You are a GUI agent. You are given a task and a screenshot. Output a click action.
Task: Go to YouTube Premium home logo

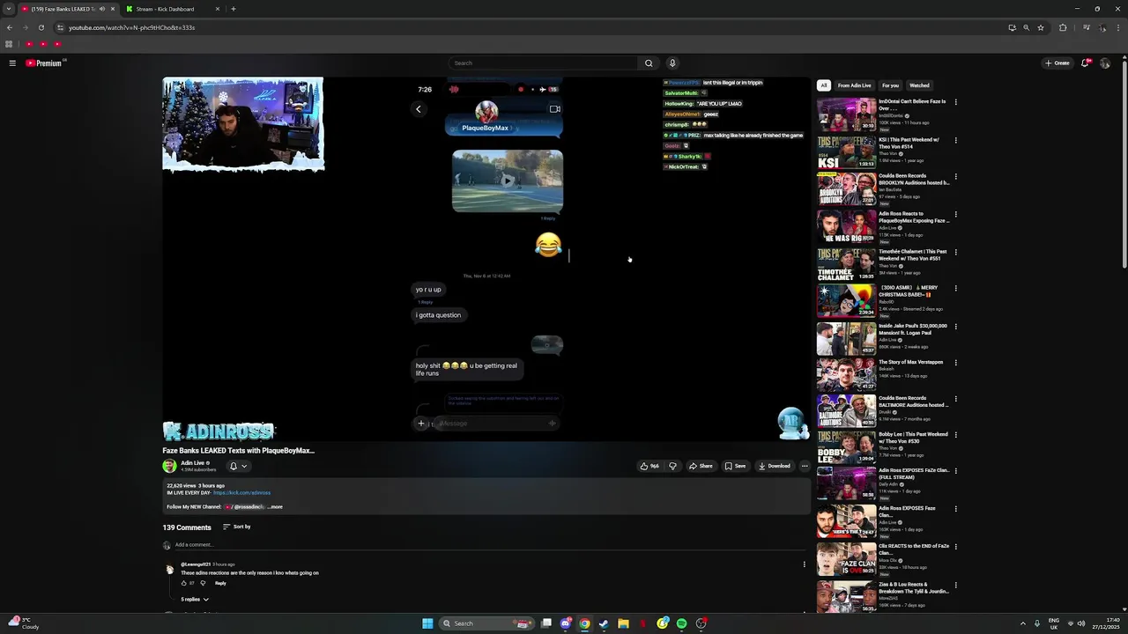[46, 63]
